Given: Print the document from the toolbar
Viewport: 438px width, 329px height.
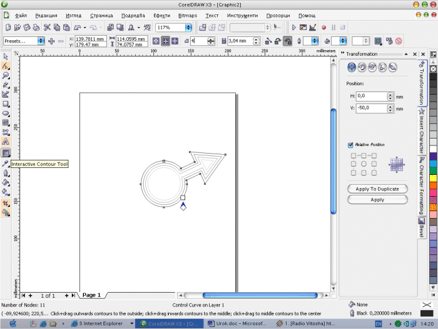Looking at the screenshot, I should point(36,27).
